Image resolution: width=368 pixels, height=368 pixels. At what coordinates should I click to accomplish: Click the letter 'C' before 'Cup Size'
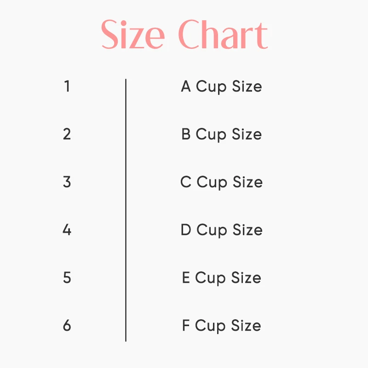[x=186, y=182]
